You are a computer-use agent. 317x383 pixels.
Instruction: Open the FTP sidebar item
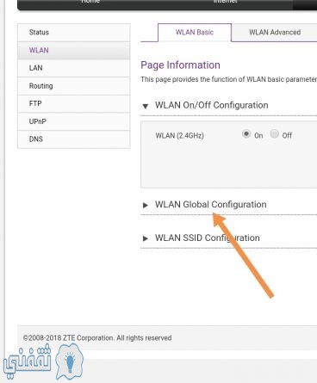point(74,103)
